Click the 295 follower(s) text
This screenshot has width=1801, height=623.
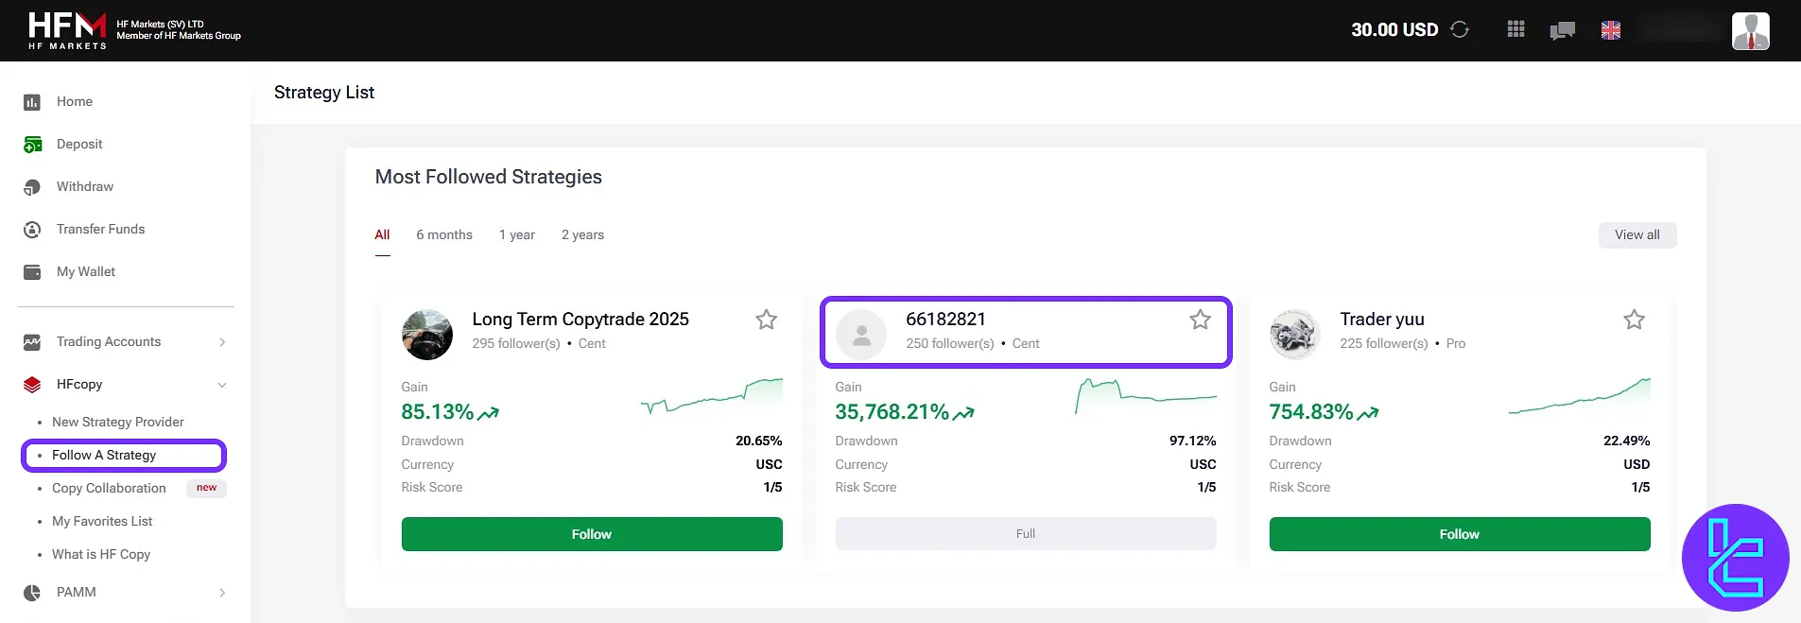(x=516, y=344)
